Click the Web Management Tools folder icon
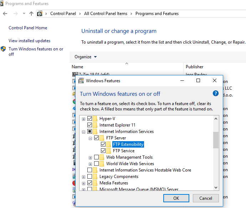This screenshot has width=246, height=208. (x=102, y=157)
